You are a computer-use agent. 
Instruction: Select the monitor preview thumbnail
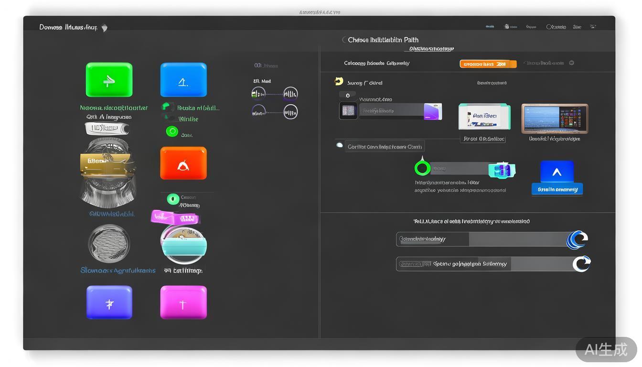[555, 119]
